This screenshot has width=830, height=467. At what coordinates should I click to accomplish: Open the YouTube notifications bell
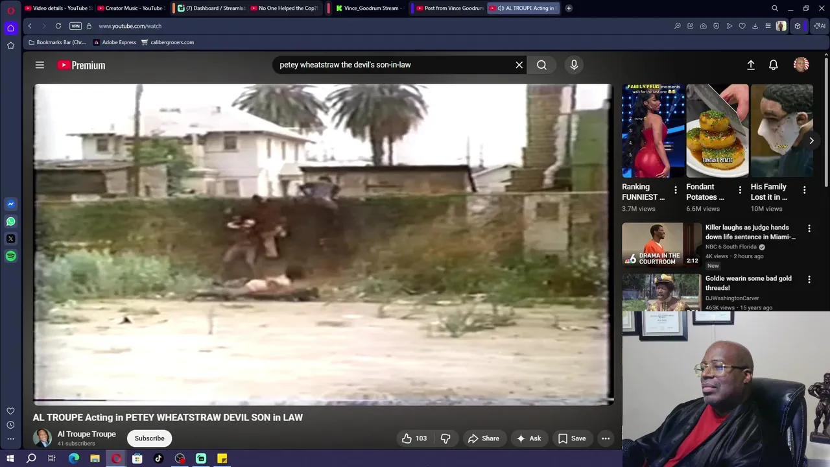774,65
